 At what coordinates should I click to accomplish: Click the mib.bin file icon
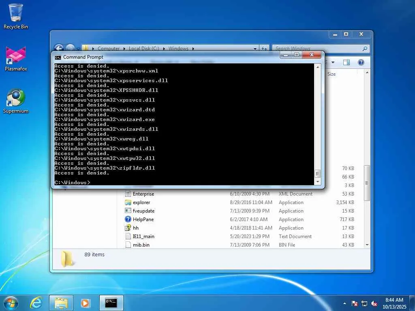tap(128, 245)
